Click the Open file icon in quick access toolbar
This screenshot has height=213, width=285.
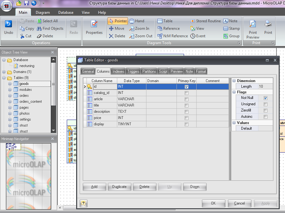click(19, 3)
